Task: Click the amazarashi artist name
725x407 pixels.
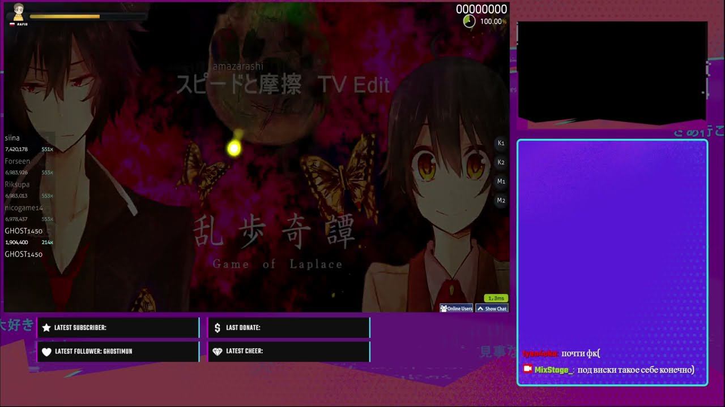Action: [238, 66]
